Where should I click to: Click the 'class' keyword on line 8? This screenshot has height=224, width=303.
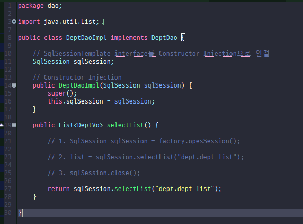(53, 38)
